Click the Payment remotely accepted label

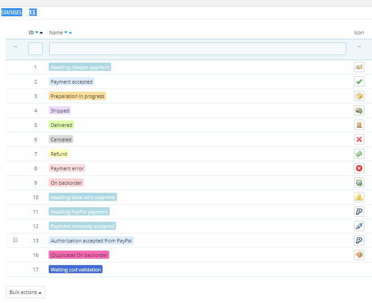coord(82,226)
